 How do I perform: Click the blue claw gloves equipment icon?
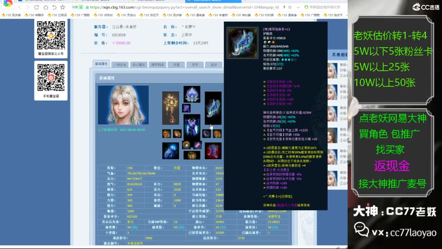pos(171,151)
